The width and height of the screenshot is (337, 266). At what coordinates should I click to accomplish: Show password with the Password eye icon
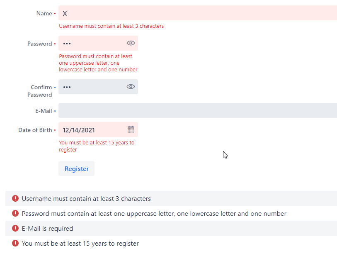pyautogui.click(x=131, y=43)
